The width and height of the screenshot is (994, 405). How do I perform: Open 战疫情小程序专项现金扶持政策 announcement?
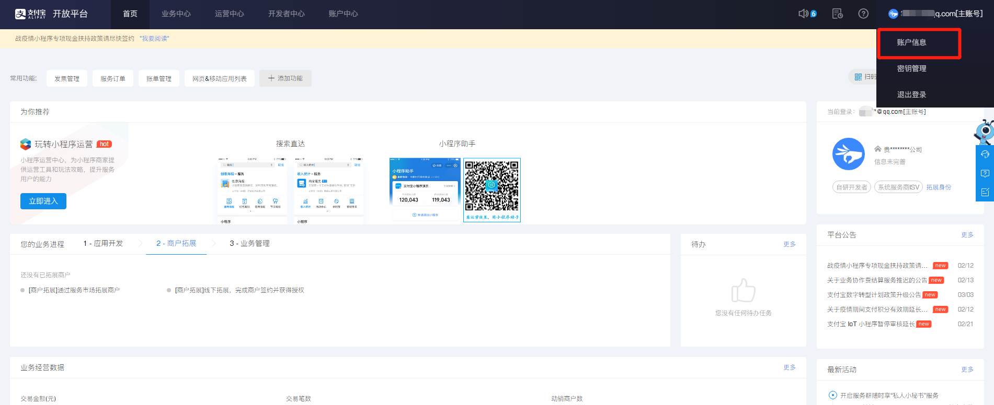coord(877,266)
